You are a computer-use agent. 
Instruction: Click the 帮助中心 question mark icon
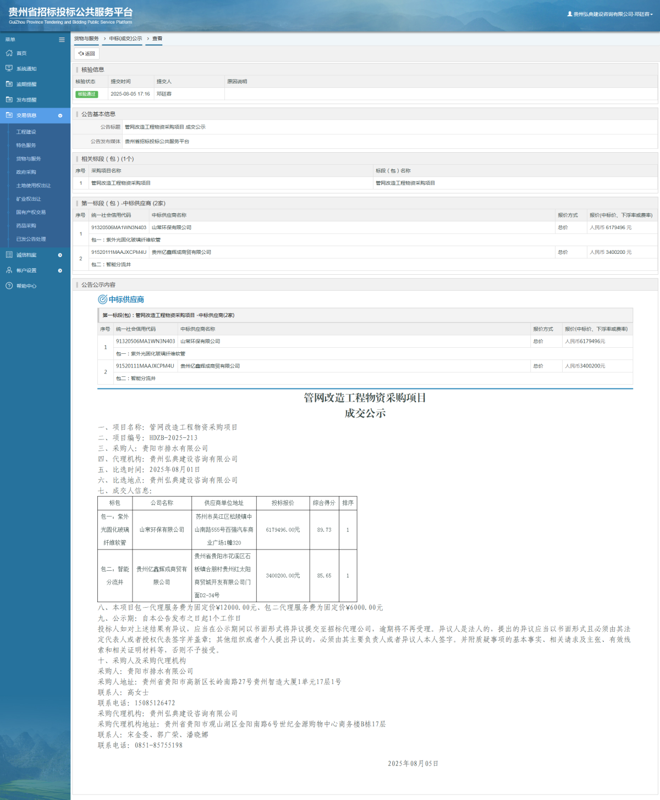pyautogui.click(x=9, y=286)
